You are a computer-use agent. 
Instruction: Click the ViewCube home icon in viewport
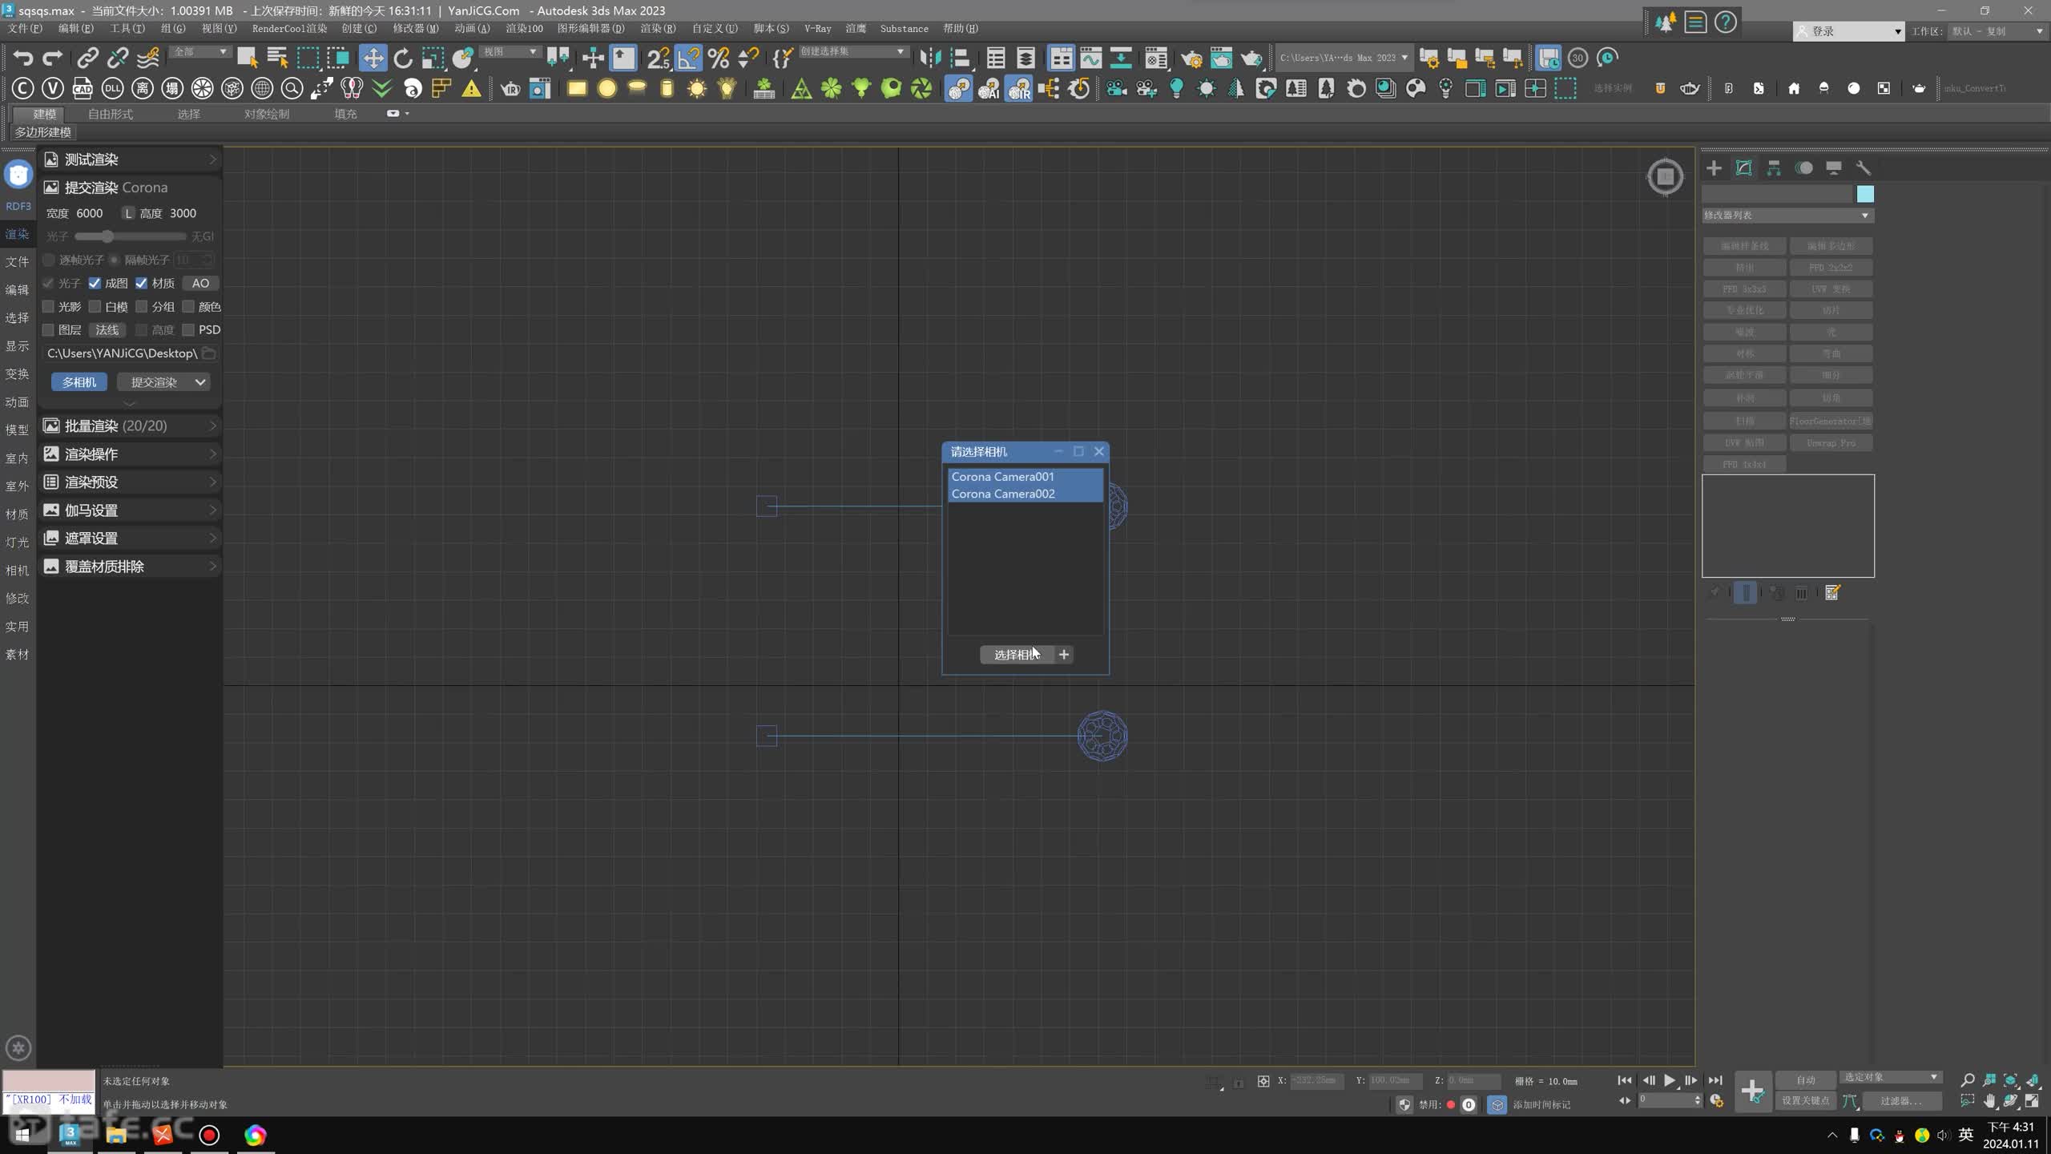click(x=1666, y=176)
